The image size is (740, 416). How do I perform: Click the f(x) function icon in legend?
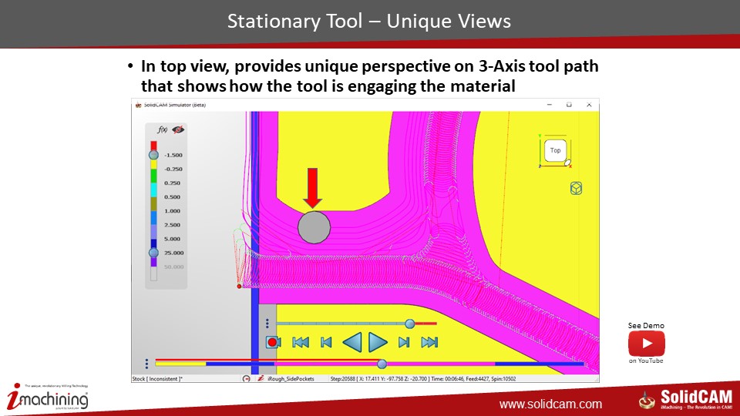point(163,130)
